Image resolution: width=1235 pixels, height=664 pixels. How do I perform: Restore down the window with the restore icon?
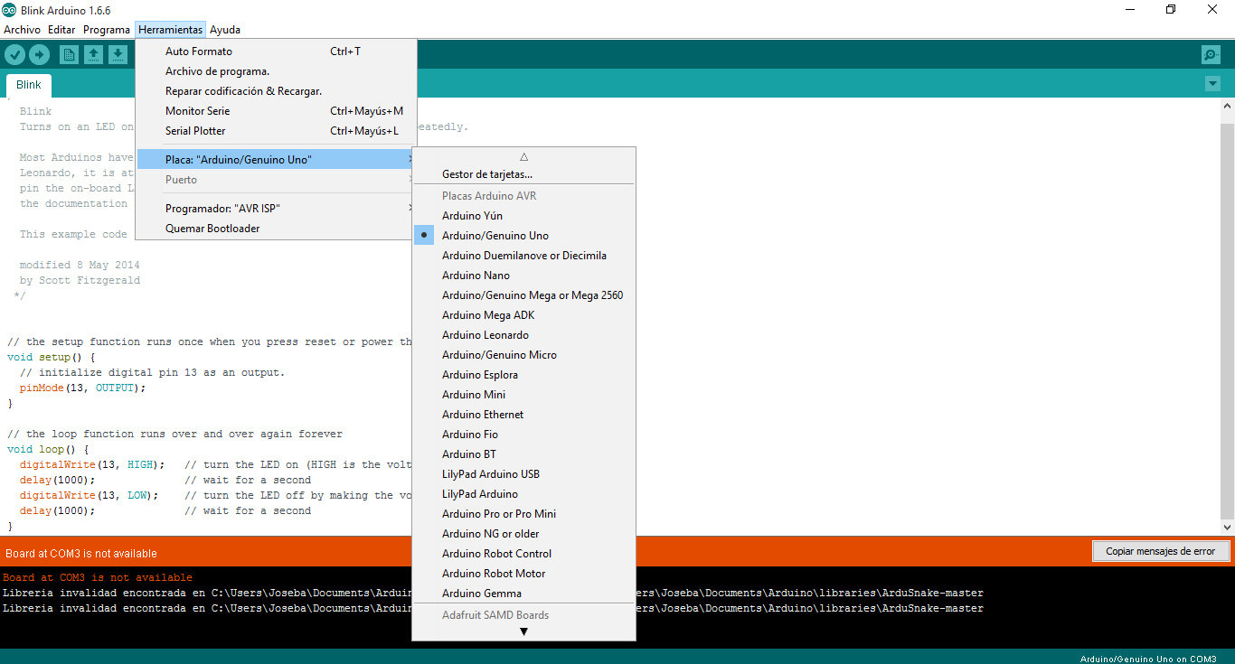1171,10
